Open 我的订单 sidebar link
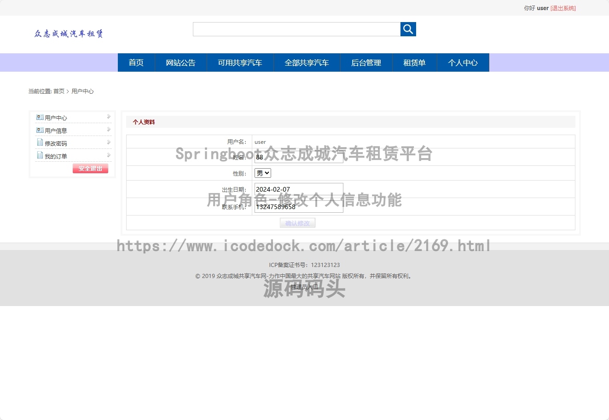Image resolution: width=609 pixels, height=420 pixels. coord(56,157)
